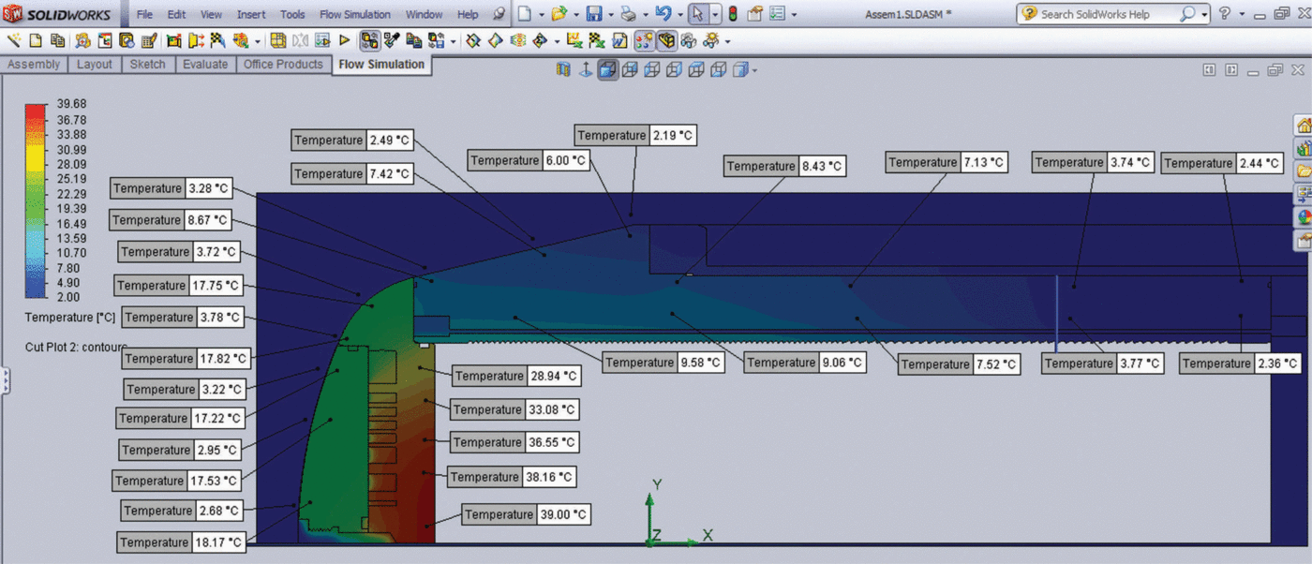Toggle the pressed colored-dots display button

tap(644, 41)
